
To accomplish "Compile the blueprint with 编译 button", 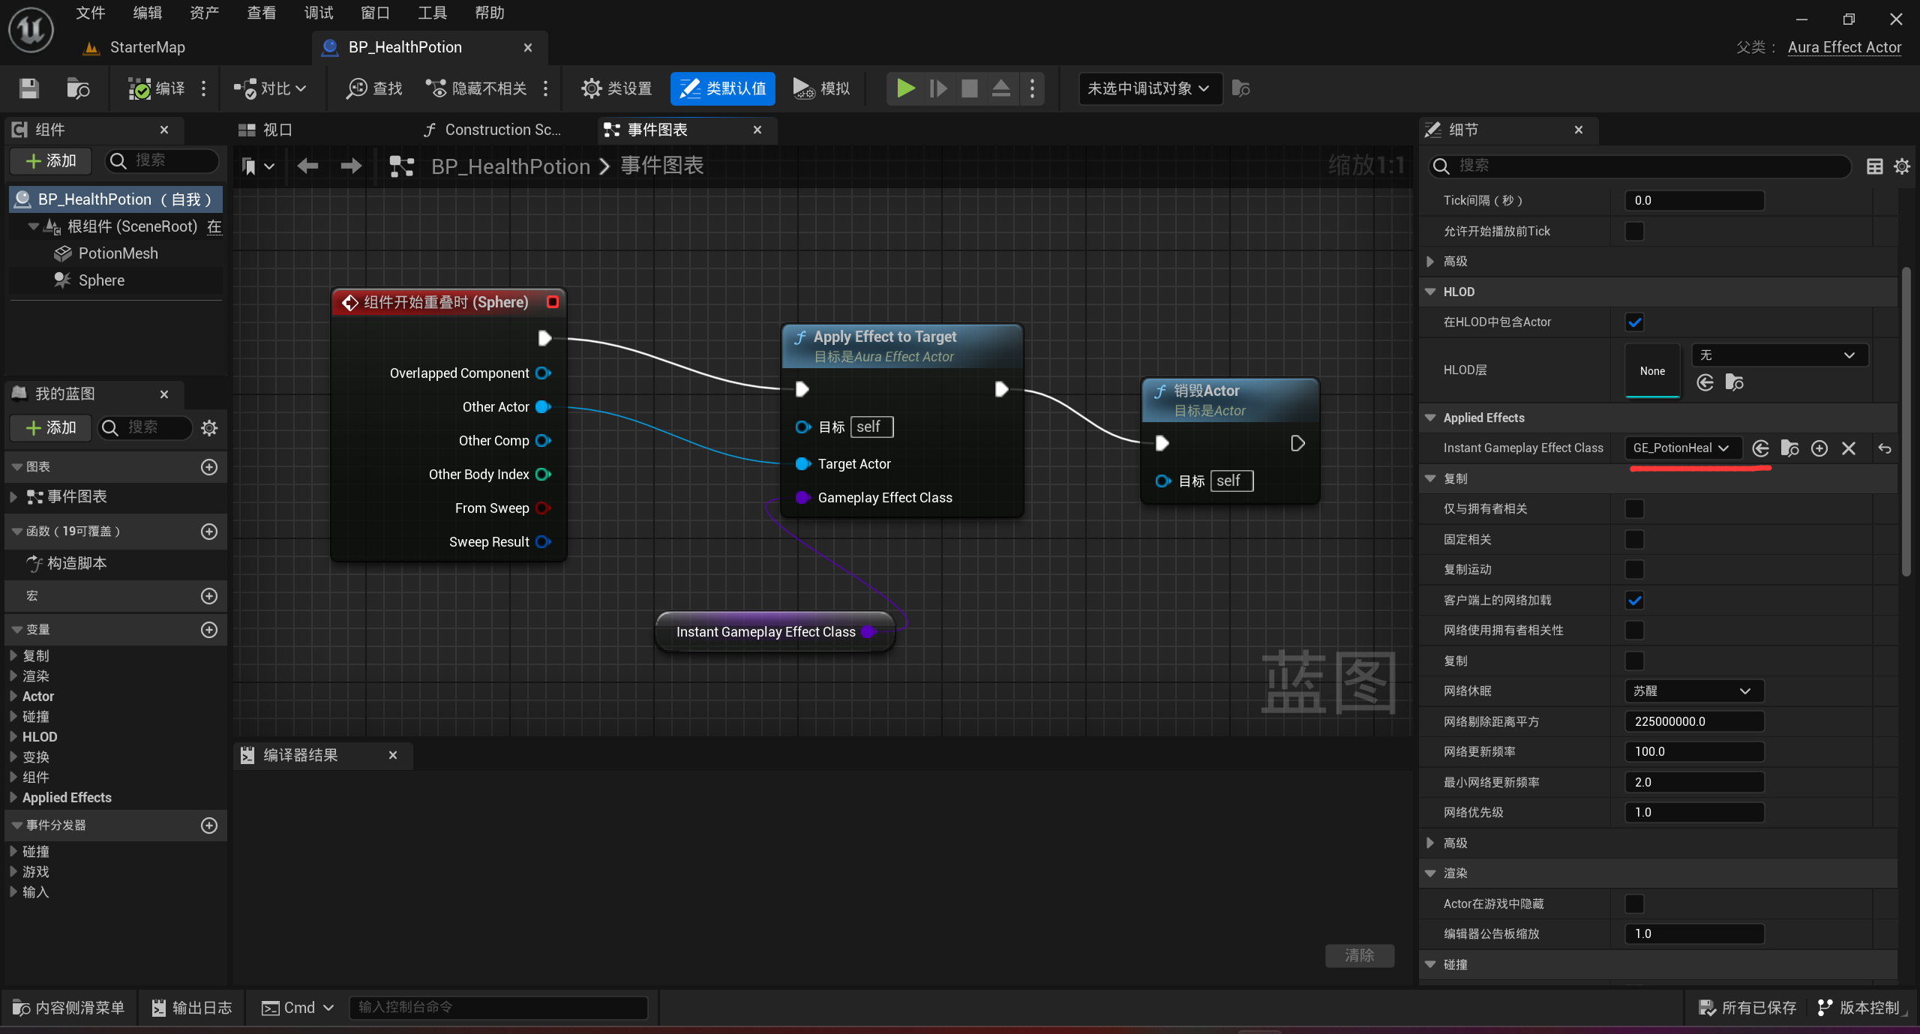I will [157, 88].
